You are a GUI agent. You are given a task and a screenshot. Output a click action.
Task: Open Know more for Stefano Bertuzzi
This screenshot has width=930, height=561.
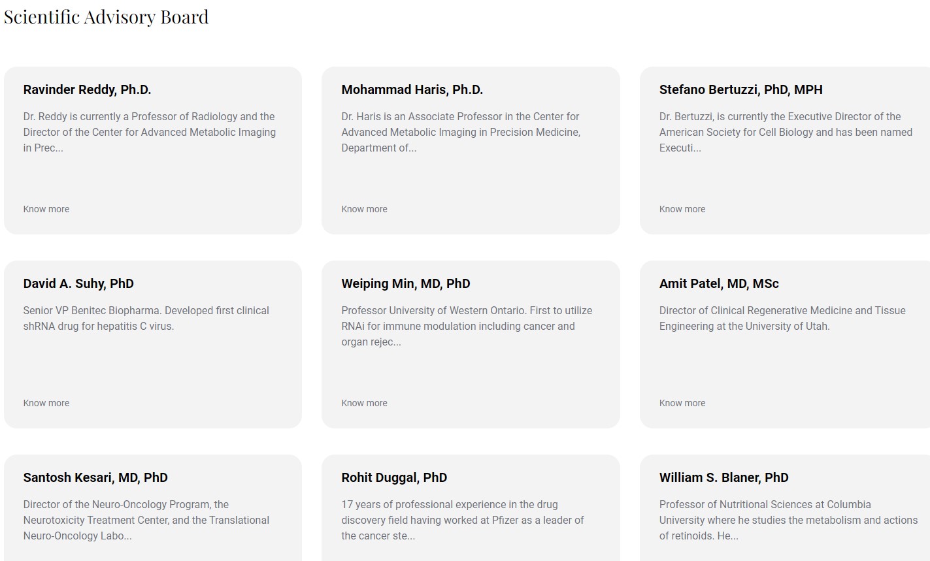(x=682, y=209)
